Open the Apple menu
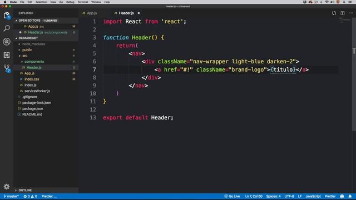The height and width of the screenshot is (200, 356). click(x=5, y=2)
